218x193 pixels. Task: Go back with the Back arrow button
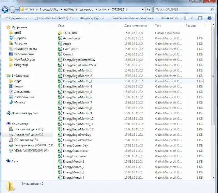[x=5, y=10]
